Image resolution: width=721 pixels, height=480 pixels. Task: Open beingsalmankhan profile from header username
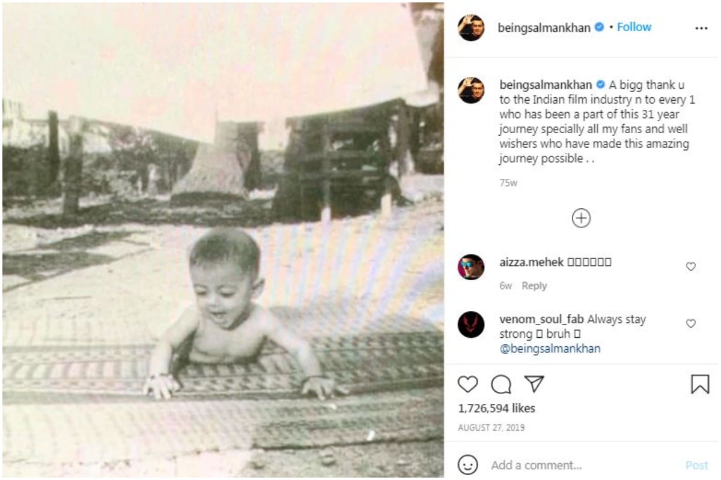pos(544,28)
